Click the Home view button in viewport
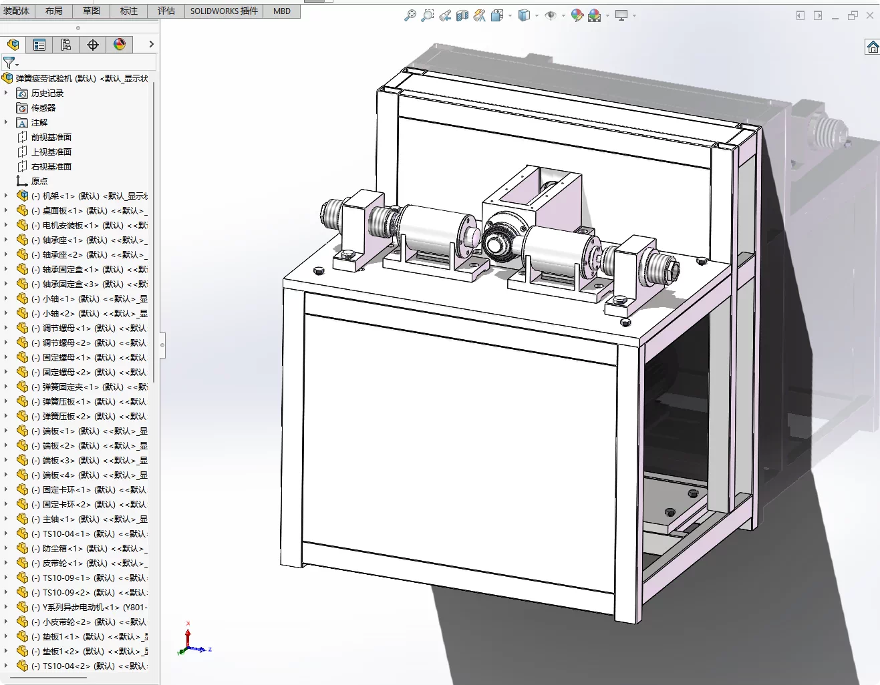Screen dimensions: 880x685 (x=873, y=47)
